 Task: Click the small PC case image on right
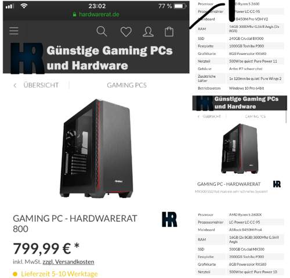click(240, 149)
